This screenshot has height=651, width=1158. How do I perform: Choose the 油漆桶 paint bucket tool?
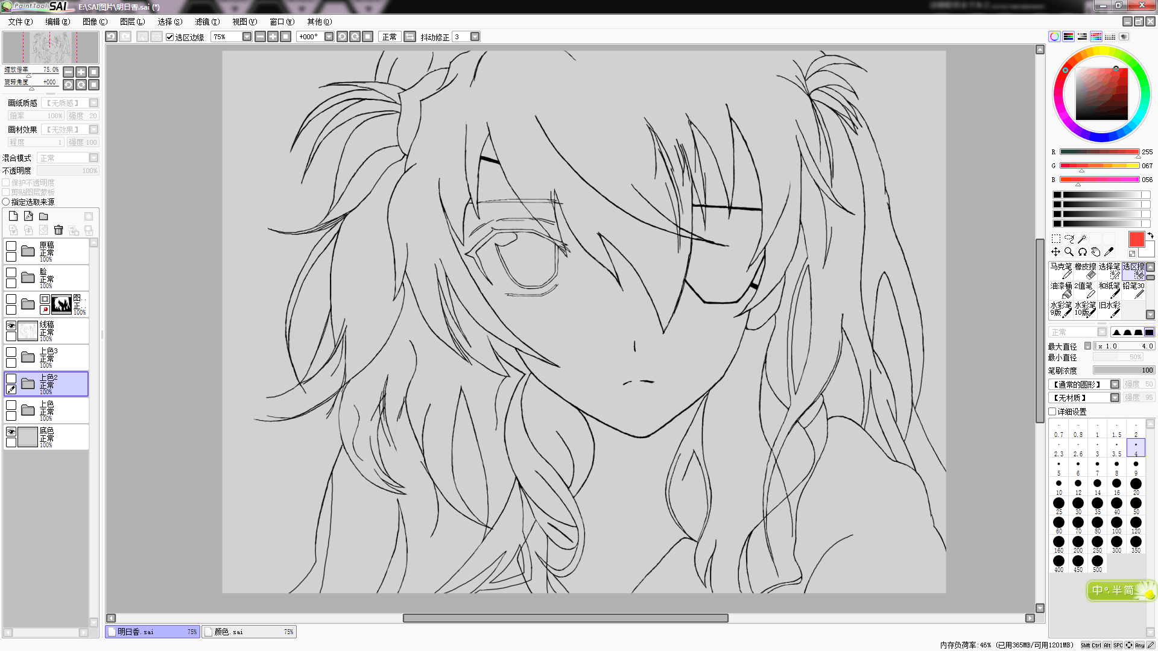pos(1061,290)
